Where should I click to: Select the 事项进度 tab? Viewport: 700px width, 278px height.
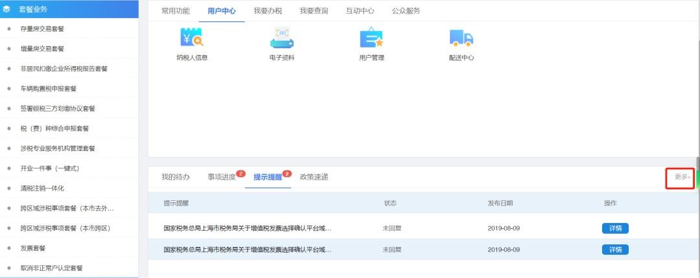pos(222,177)
